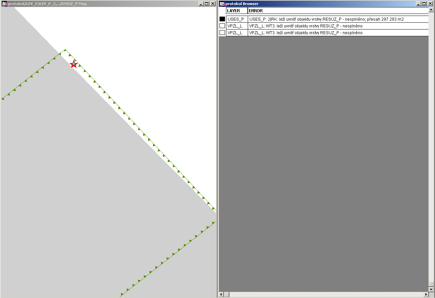Image resolution: width=435 pixels, height=298 pixels.
Task: Open the protokol Browser window system menu icon
Action: click(x=222, y=4)
